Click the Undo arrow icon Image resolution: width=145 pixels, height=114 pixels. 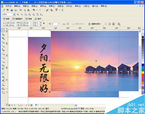click(x=34, y=10)
